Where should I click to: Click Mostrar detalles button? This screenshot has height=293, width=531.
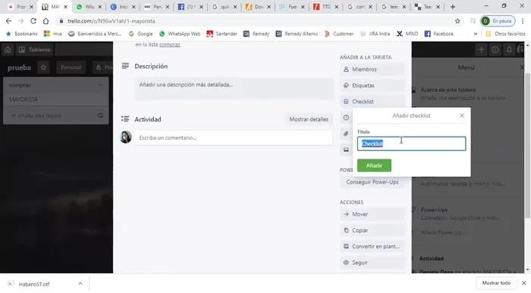click(x=309, y=119)
